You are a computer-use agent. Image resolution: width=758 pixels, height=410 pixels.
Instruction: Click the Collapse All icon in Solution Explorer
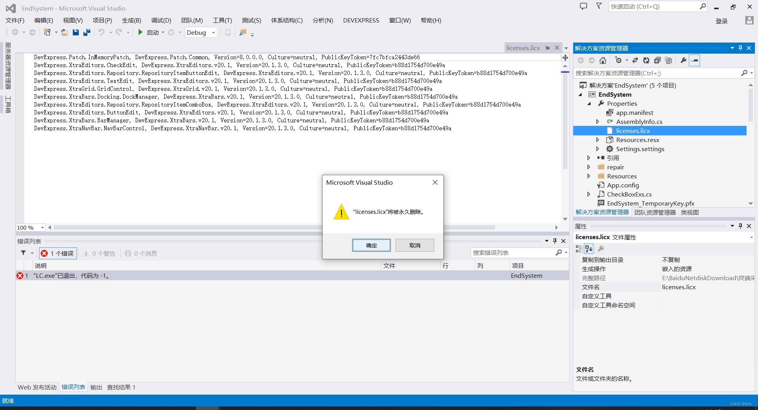coord(657,60)
